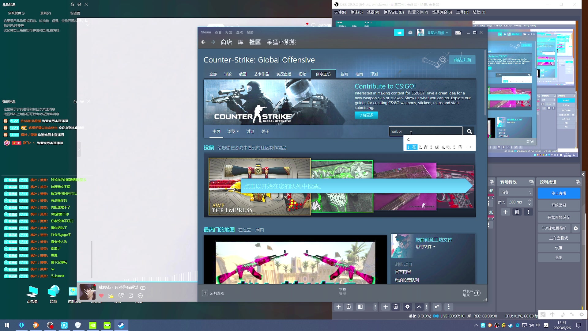
Task: Open 文件(F) menu in OBS
Action: (340, 12)
